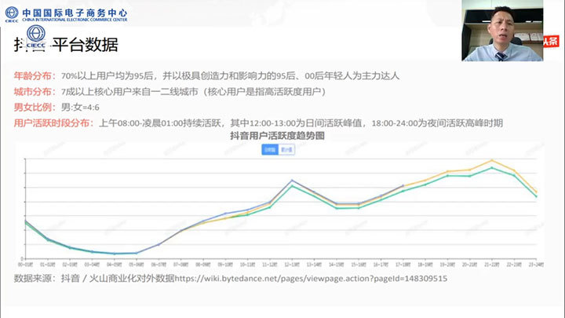Click the 23-24时 label on the x-axis

pos(536,266)
